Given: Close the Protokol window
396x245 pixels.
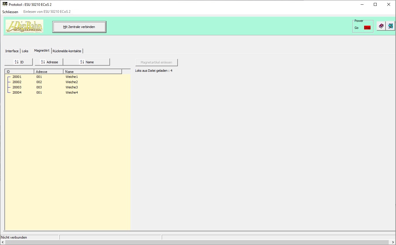Looking at the screenshot, I should [x=389, y=4].
